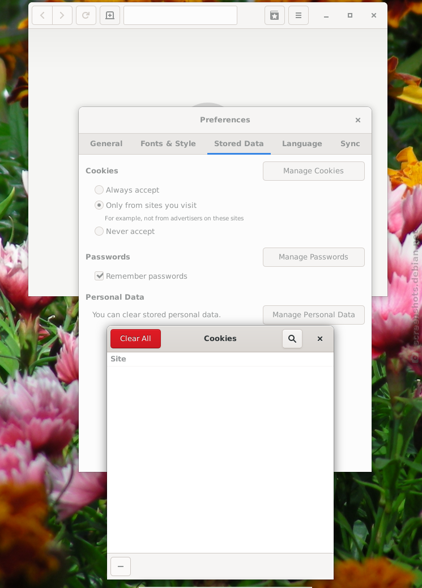Switch to the Language tab
The height and width of the screenshot is (588, 422).
click(302, 144)
